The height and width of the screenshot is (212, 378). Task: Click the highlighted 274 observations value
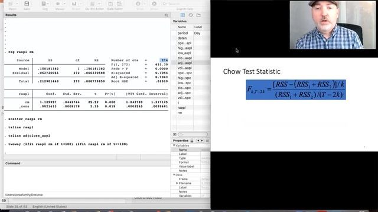click(x=164, y=60)
